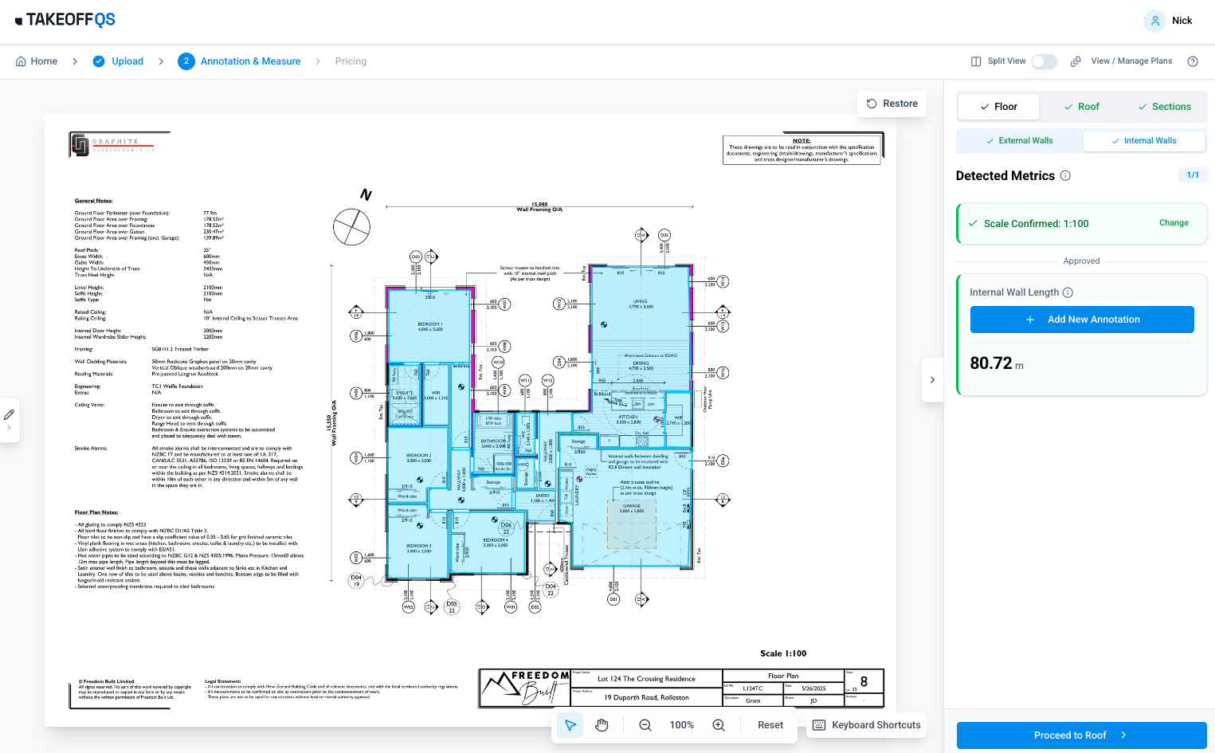Expand the right-side panel chevron
Screen dimensions: 1215x753
(x=932, y=379)
